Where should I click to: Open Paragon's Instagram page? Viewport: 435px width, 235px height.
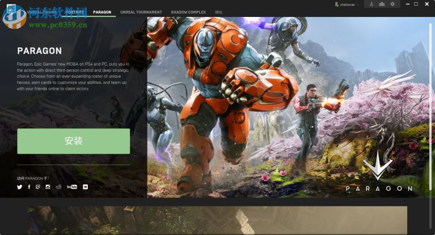pyautogui.click(x=48, y=187)
